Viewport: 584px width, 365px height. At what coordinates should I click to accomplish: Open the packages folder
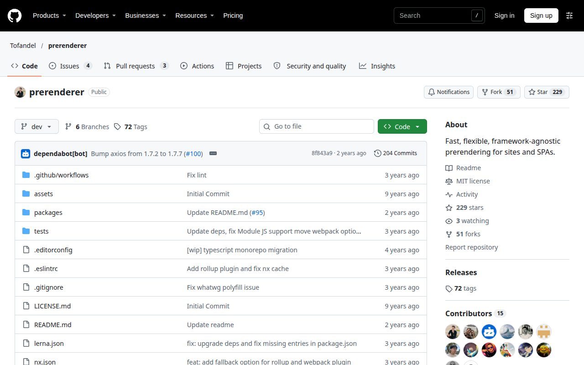click(48, 213)
